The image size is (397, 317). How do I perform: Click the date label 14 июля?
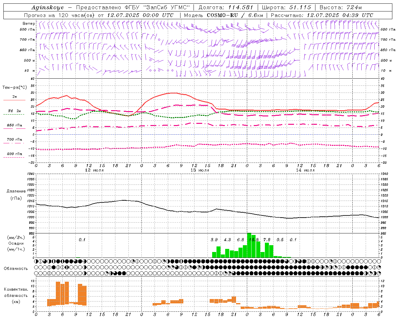(305, 170)
